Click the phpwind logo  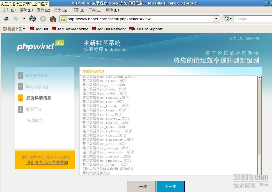pos(40,45)
